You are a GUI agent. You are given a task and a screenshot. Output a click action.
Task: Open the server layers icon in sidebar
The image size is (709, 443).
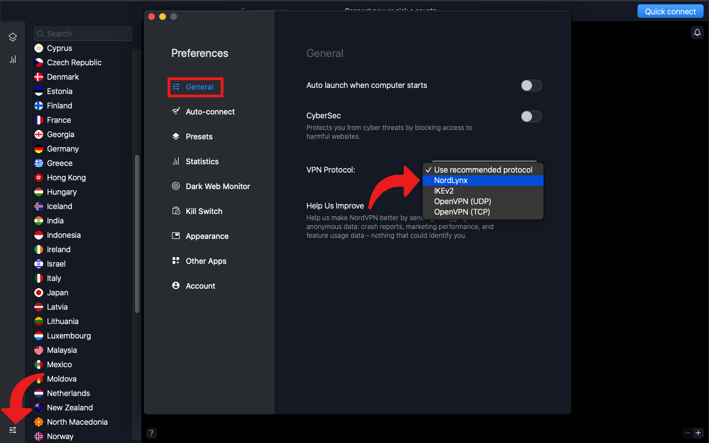pyautogui.click(x=13, y=38)
